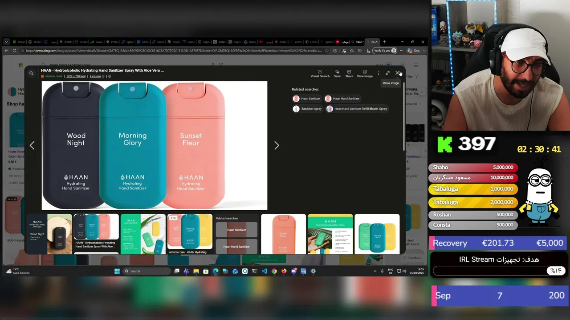570x320 pixels.
Task: Go back in the browser
Action: [6, 51]
